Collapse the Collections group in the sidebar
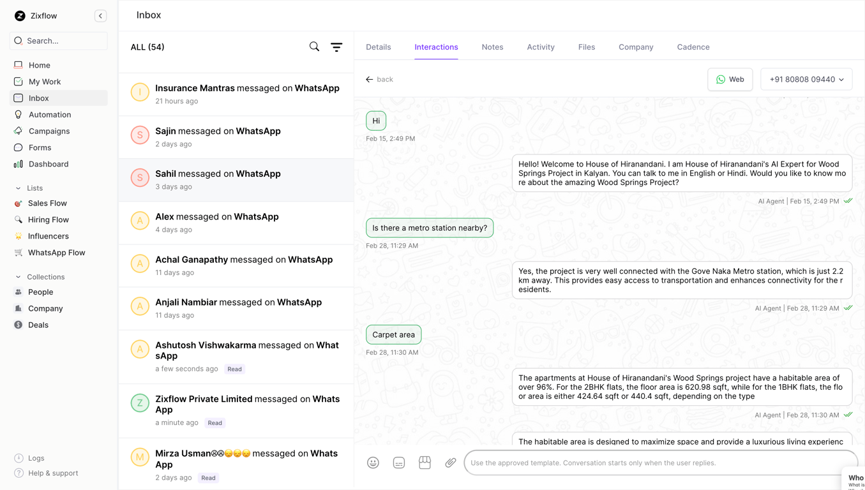 pos(19,276)
